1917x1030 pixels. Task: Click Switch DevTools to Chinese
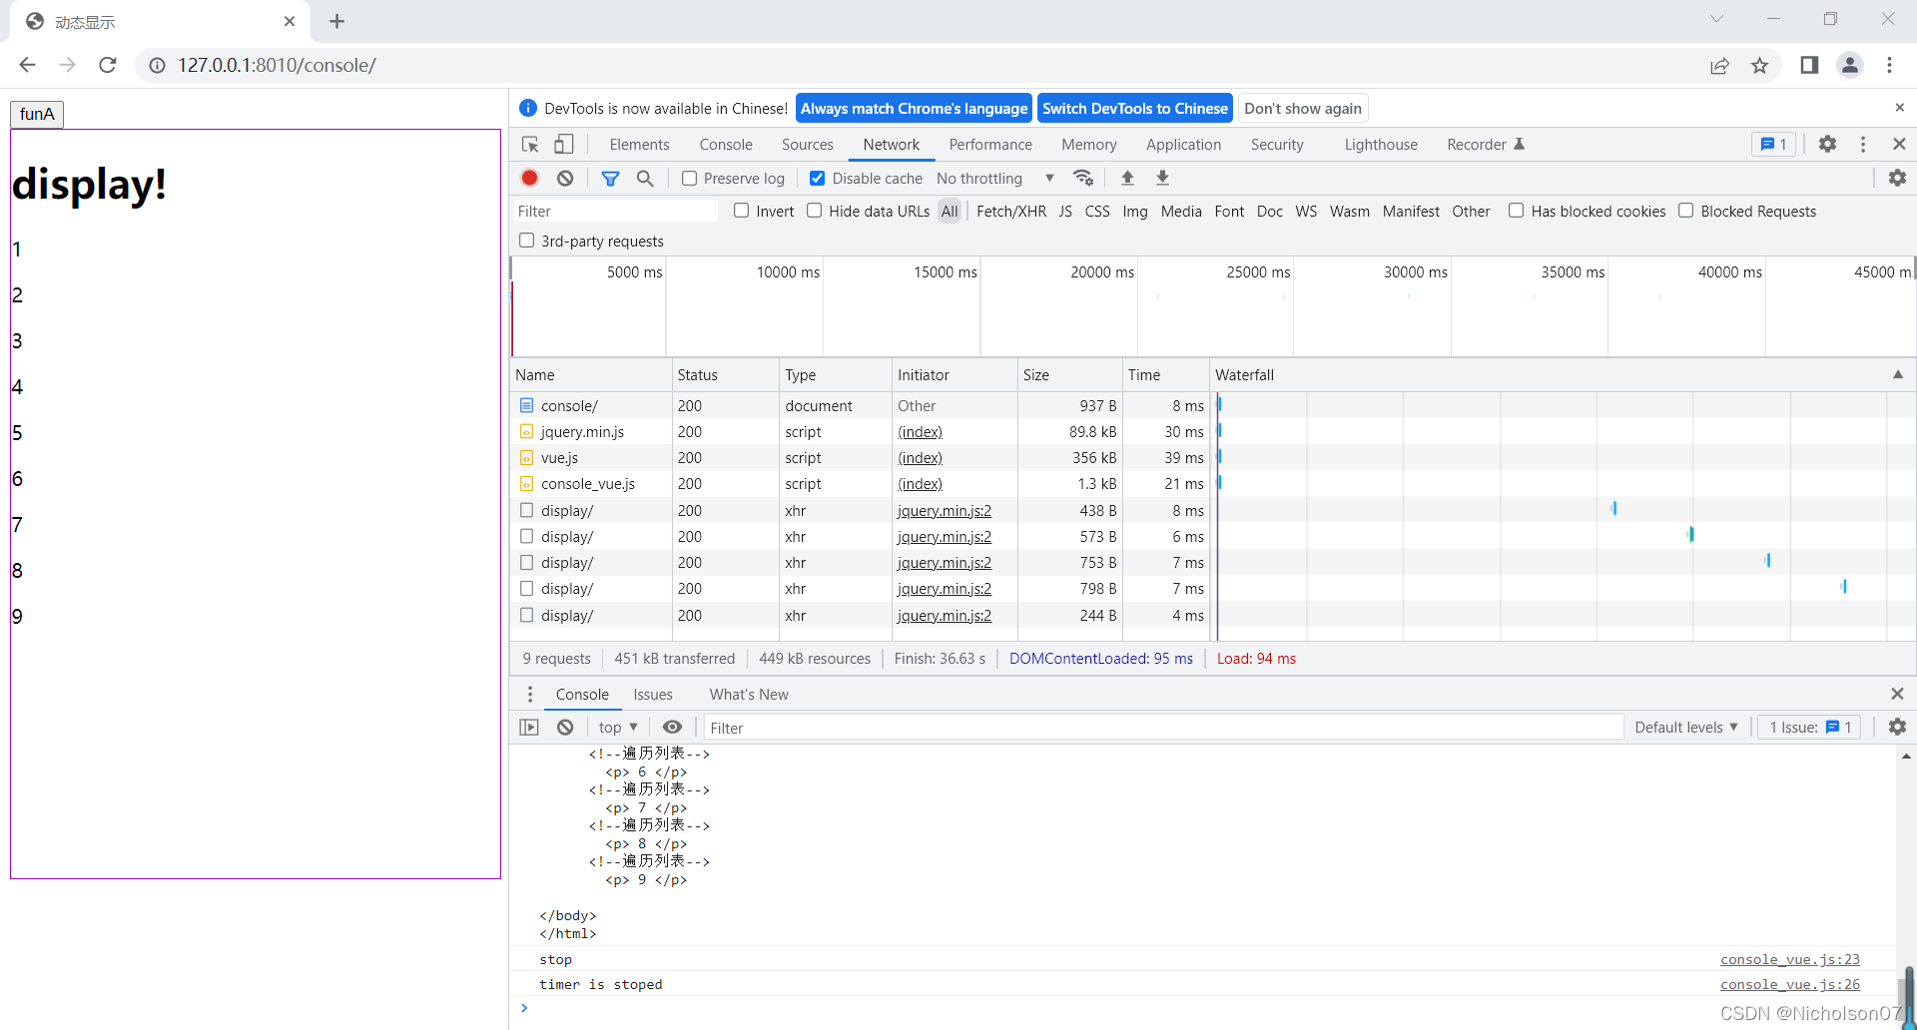pyautogui.click(x=1134, y=108)
